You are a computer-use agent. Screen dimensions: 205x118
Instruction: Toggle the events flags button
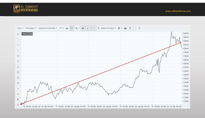(x=83, y=28)
